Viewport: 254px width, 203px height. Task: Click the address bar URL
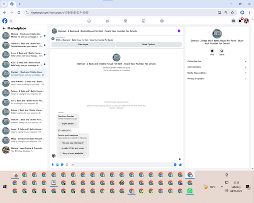click(60, 13)
